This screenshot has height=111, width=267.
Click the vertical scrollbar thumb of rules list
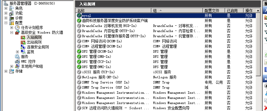(258, 45)
